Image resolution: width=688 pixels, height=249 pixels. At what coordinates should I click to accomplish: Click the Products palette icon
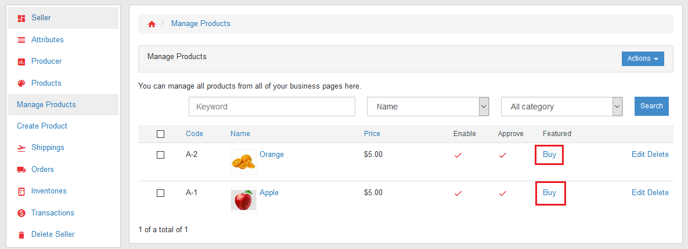click(21, 83)
